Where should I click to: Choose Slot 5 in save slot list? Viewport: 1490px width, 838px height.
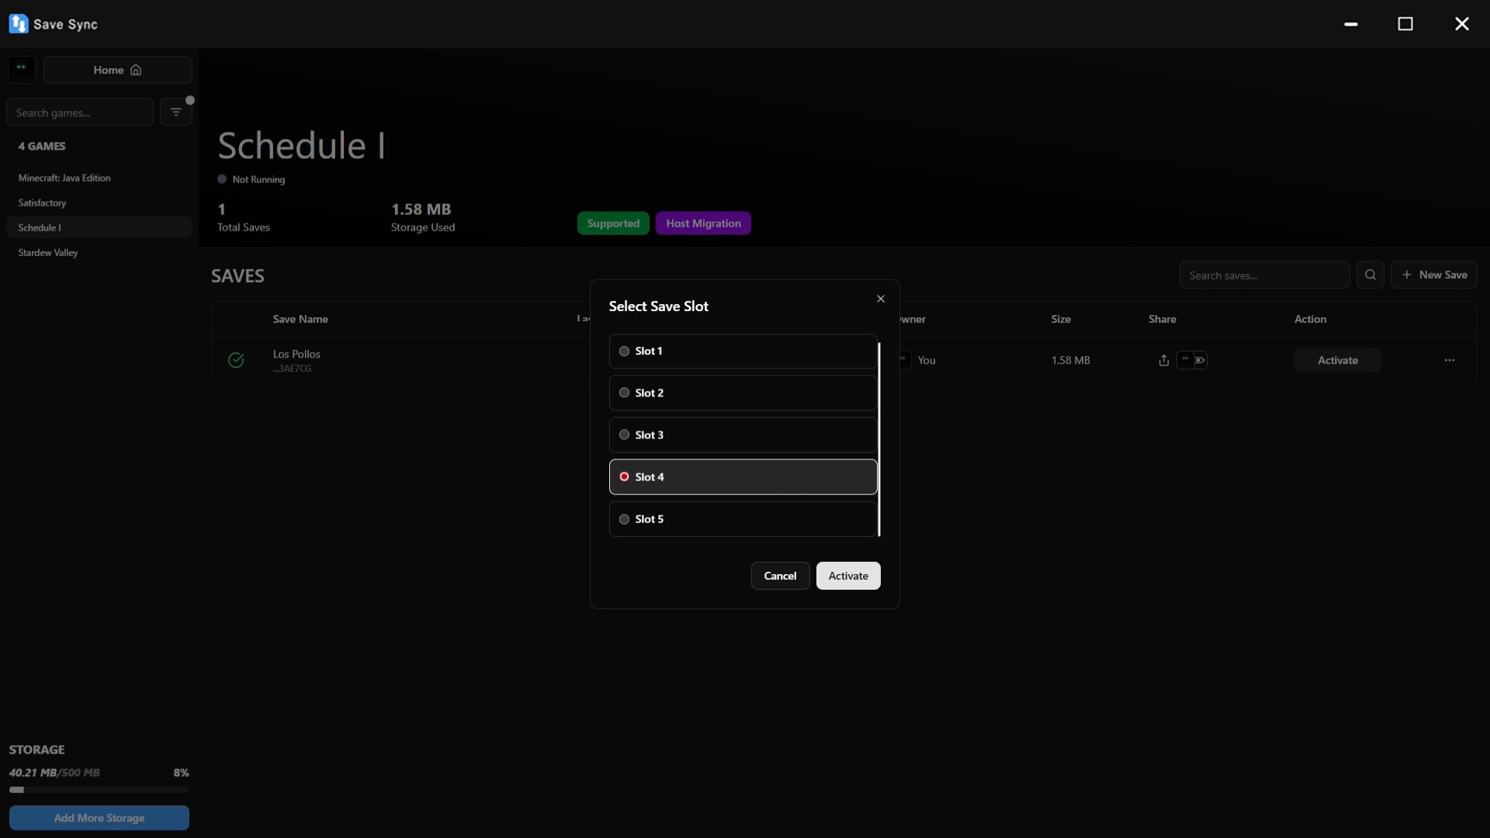tap(624, 519)
